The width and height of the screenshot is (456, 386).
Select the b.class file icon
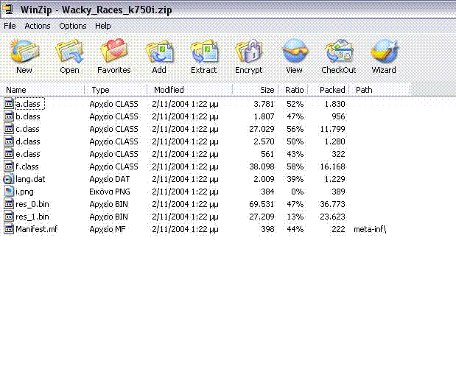tap(9, 116)
